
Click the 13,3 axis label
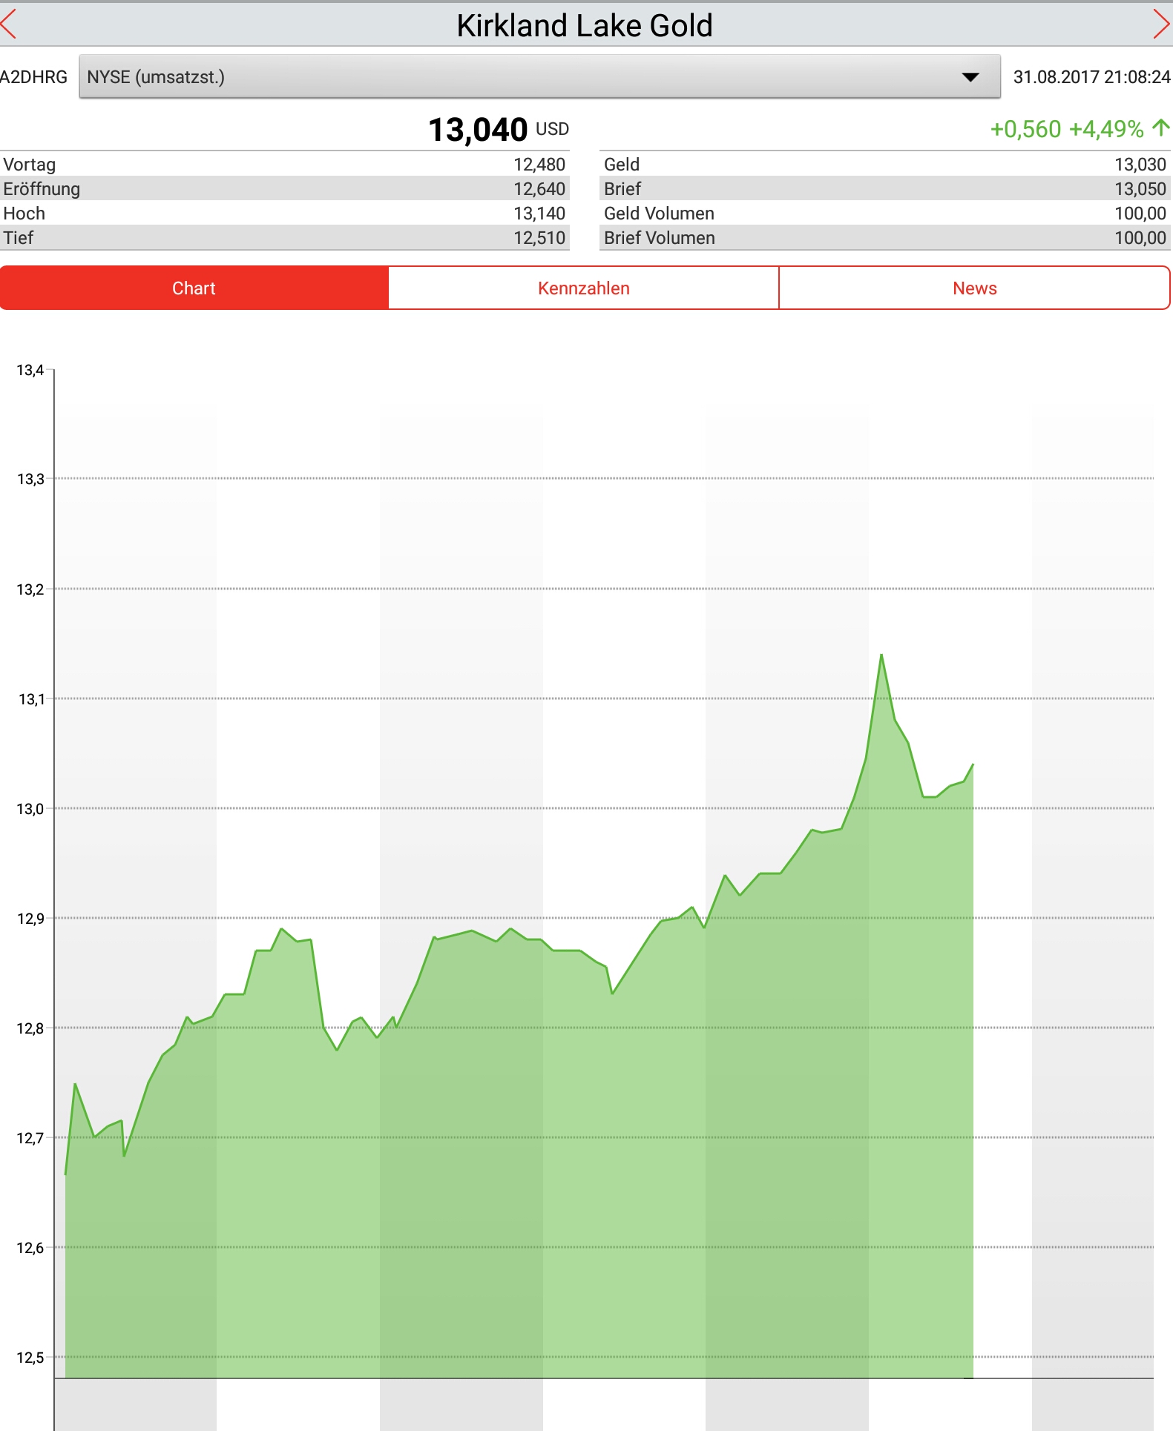coord(30,479)
